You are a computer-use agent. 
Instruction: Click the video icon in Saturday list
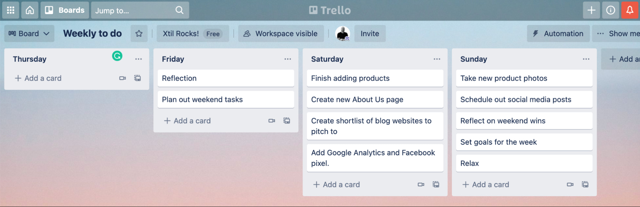[421, 185]
